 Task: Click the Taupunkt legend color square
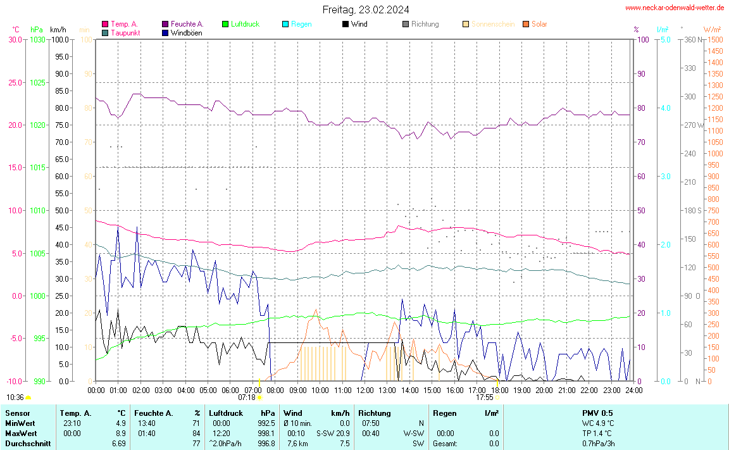pyautogui.click(x=105, y=32)
